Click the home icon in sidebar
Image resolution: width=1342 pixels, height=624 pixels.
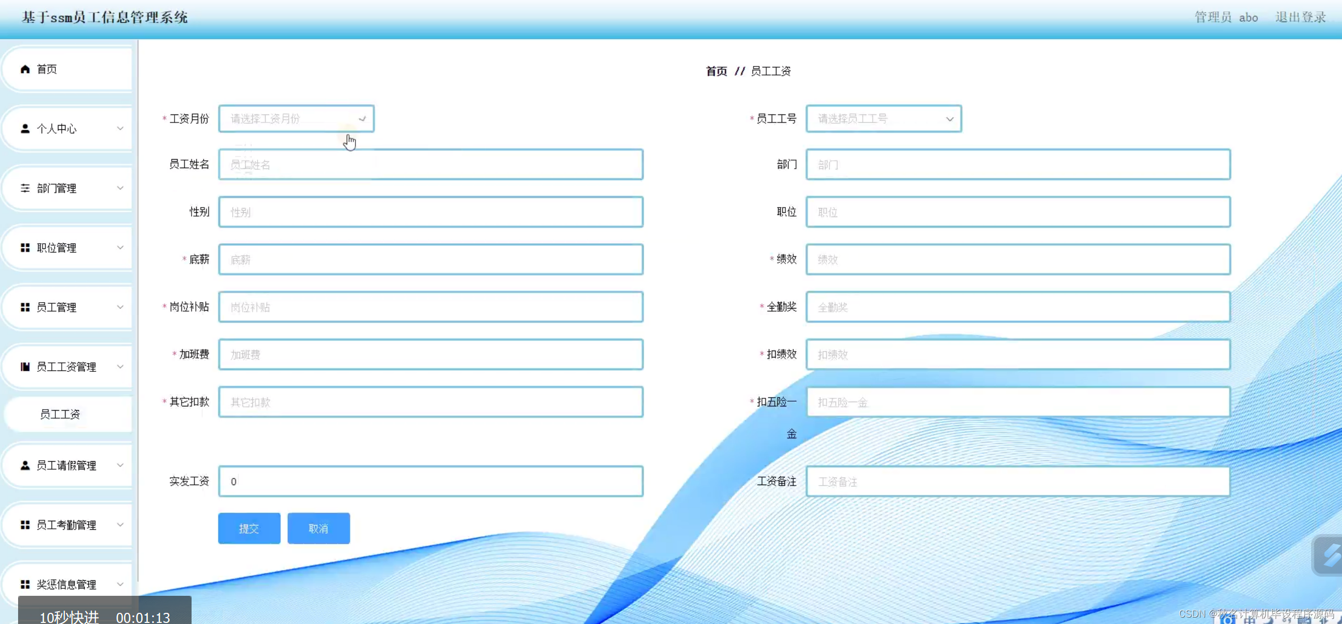(x=25, y=69)
